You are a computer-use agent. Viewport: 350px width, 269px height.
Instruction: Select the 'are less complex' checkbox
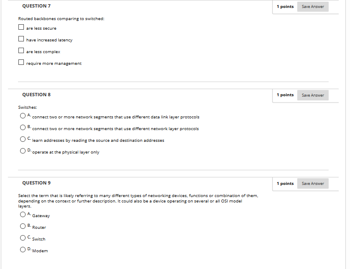[21, 50]
